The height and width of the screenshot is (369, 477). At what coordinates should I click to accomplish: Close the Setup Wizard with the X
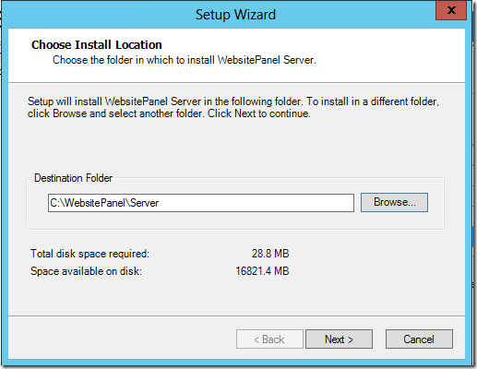451,10
